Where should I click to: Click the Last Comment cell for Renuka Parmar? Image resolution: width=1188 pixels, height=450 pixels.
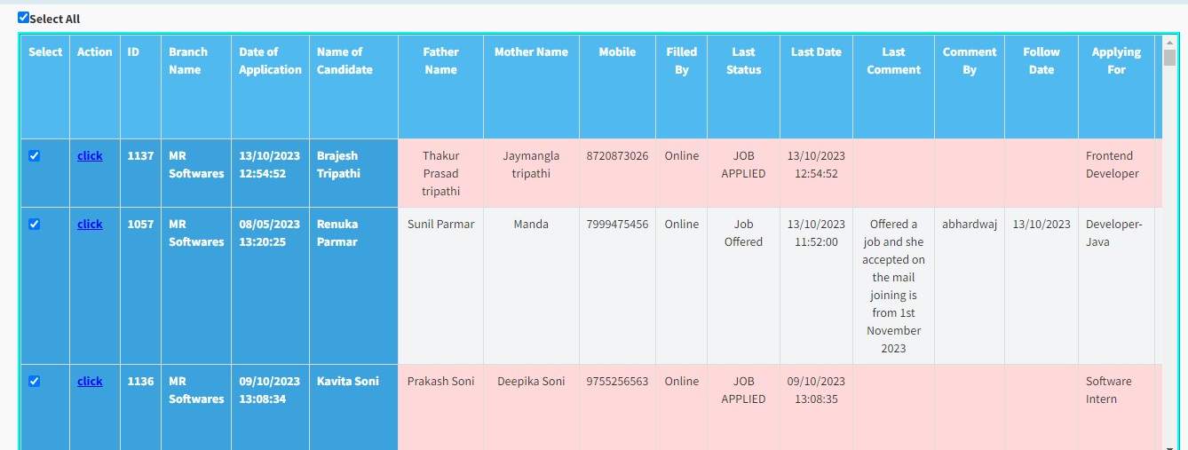[x=893, y=286]
